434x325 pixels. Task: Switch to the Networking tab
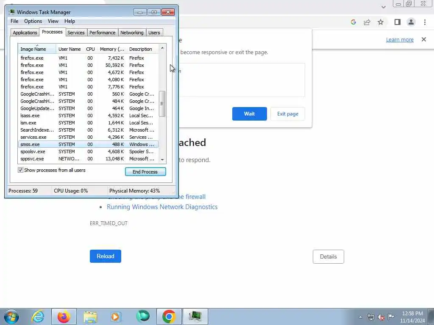click(132, 33)
